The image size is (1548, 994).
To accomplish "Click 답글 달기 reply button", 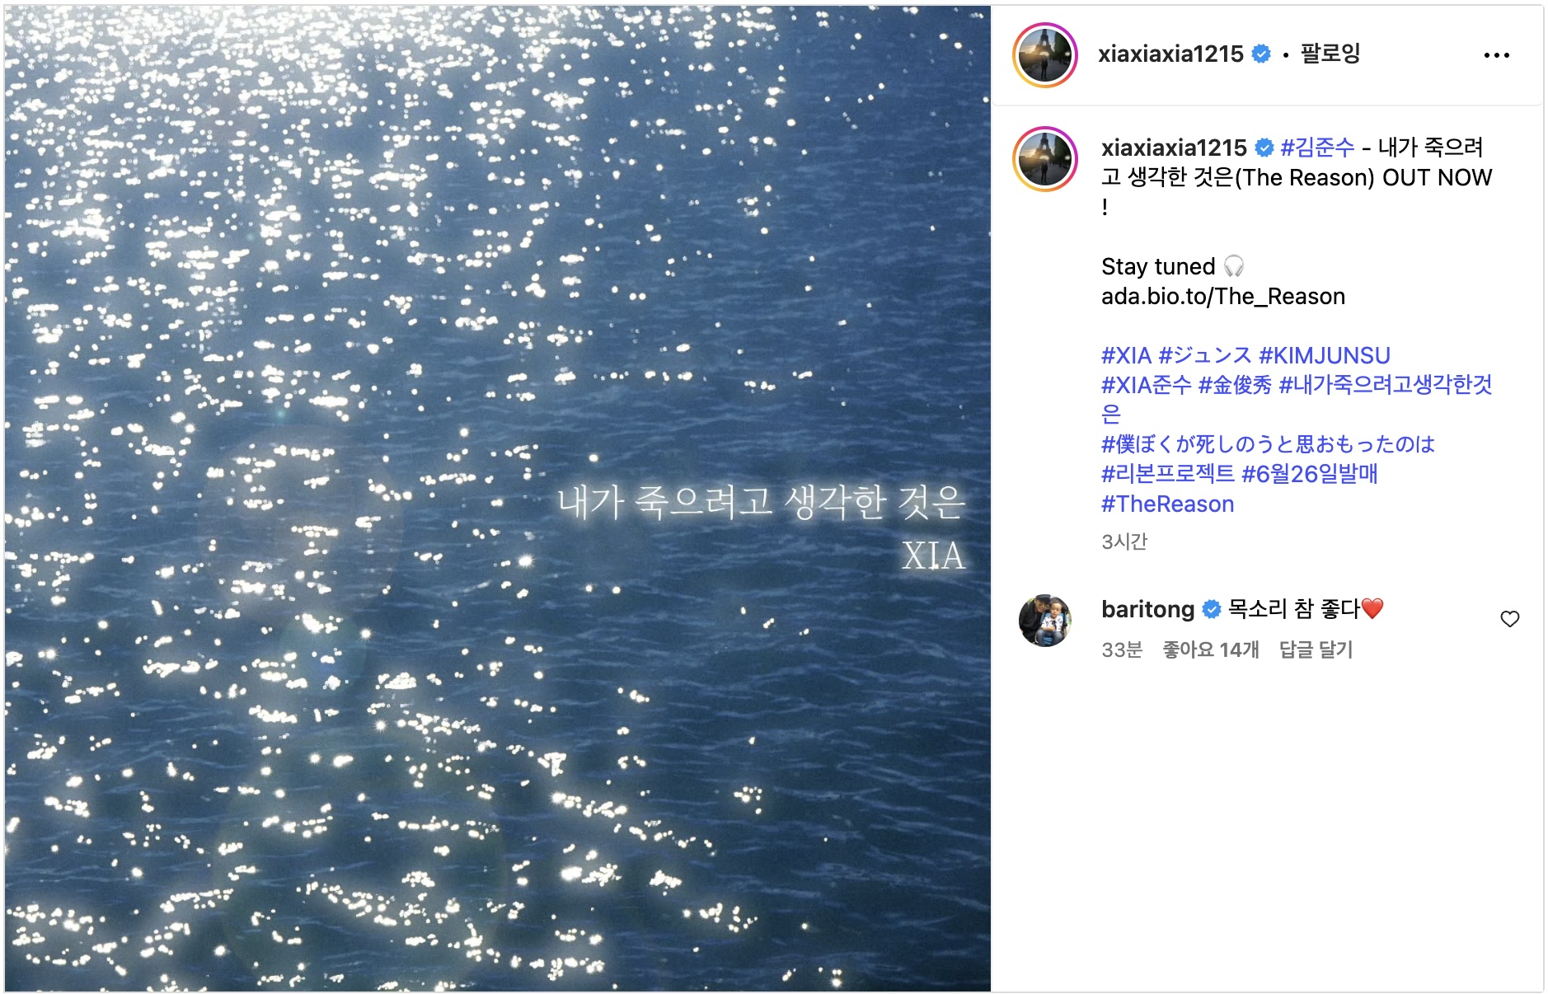I will click(1316, 649).
